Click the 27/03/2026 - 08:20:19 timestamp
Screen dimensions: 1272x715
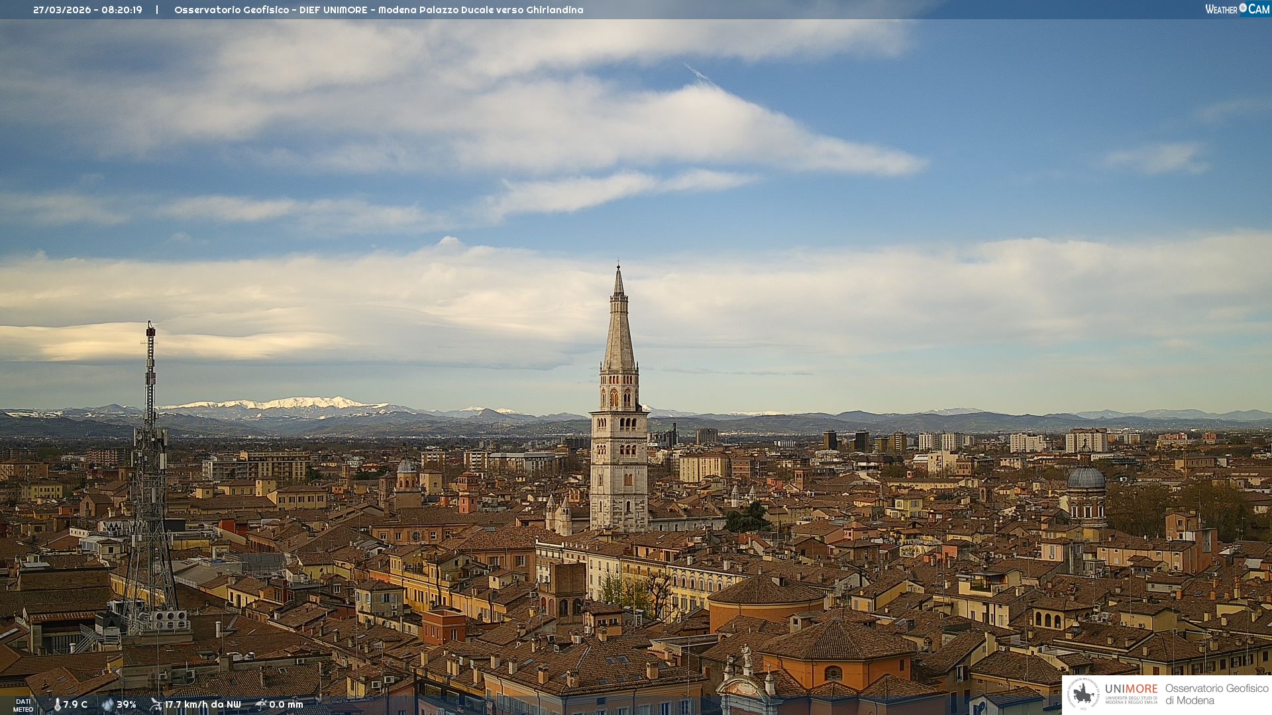(87, 10)
